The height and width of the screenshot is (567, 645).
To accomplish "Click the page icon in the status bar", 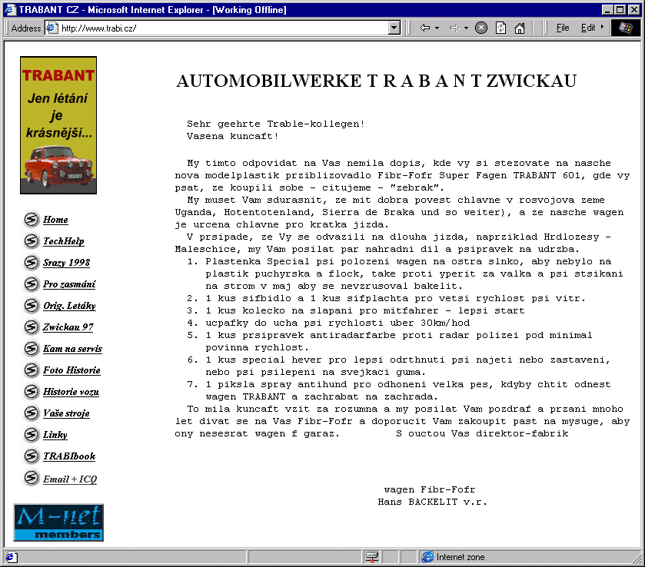I will (10, 557).
